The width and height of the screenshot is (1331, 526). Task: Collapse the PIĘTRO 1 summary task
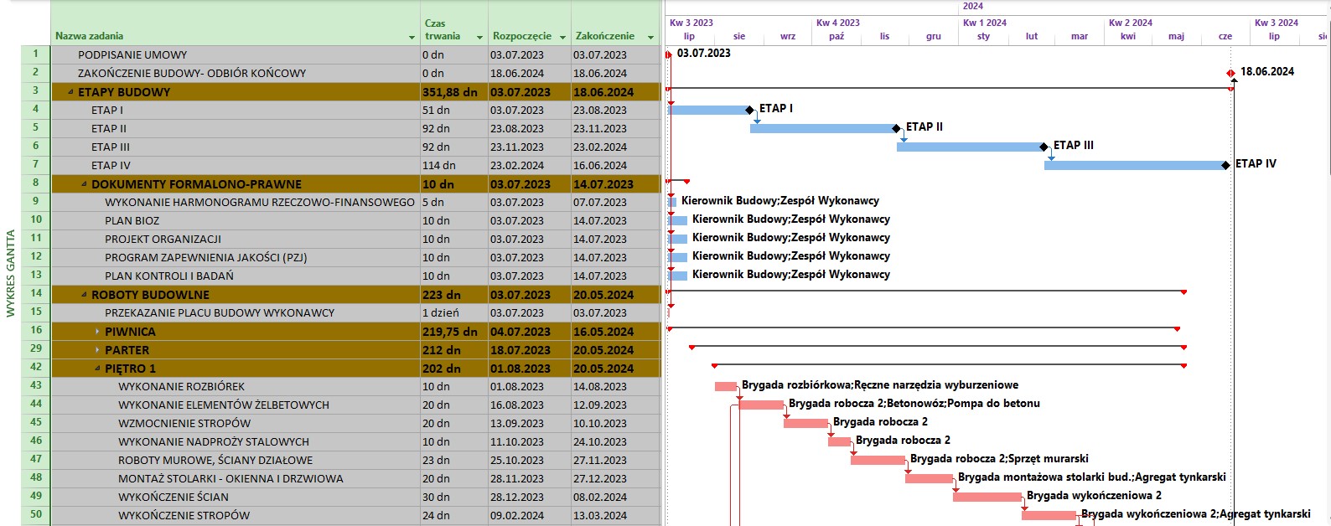pyautogui.click(x=97, y=369)
